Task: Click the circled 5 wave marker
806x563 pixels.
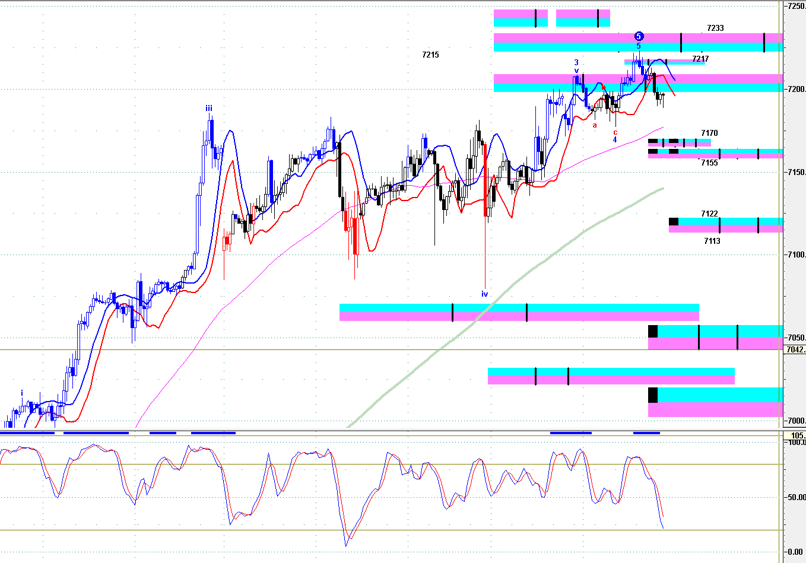Action: [x=639, y=36]
